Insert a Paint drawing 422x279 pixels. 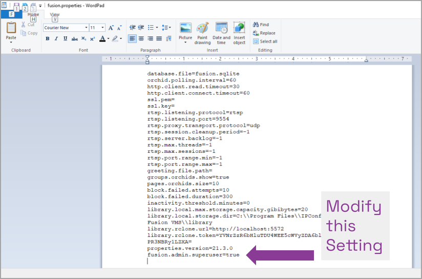click(202, 33)
